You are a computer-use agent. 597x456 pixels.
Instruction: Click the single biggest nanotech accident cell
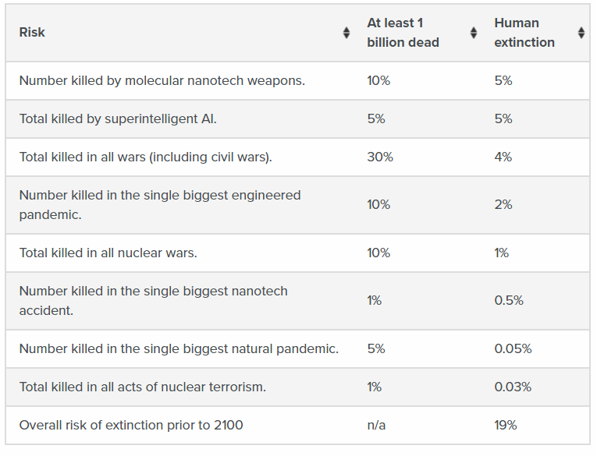click(x=153, y=300)
